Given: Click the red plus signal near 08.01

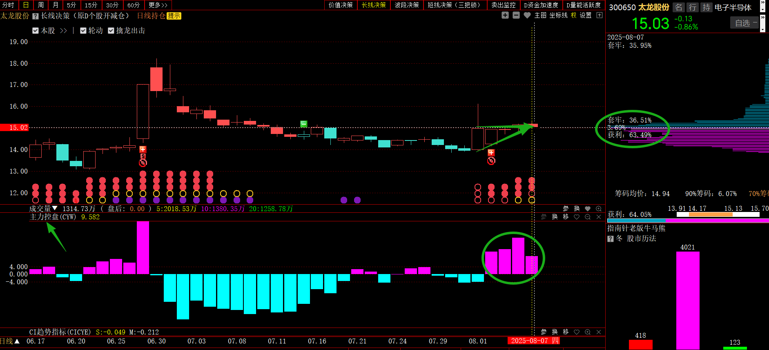Looking at the screenshot, I should click(491, 152).
